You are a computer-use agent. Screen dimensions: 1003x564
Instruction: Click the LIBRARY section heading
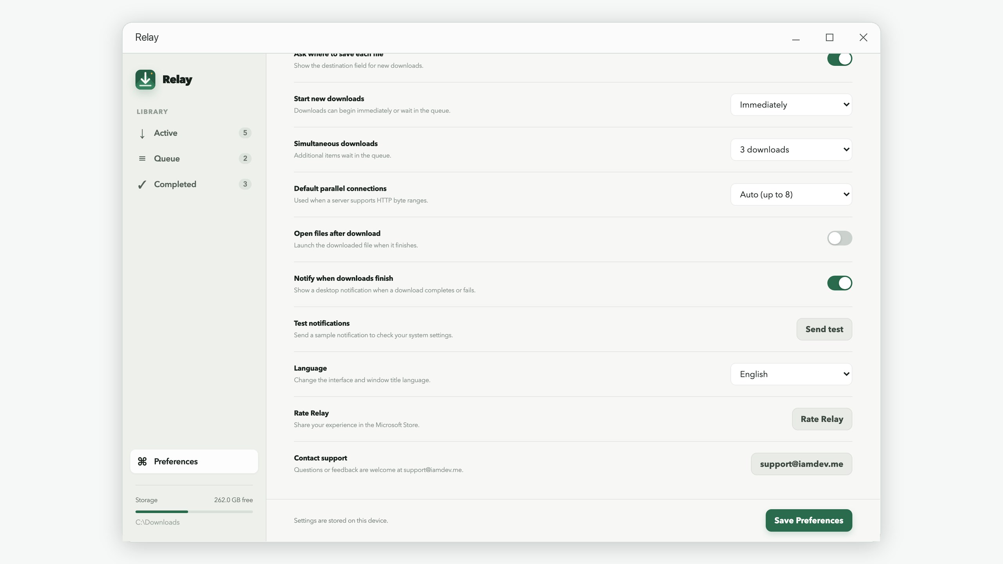click(x=152, y=112)
